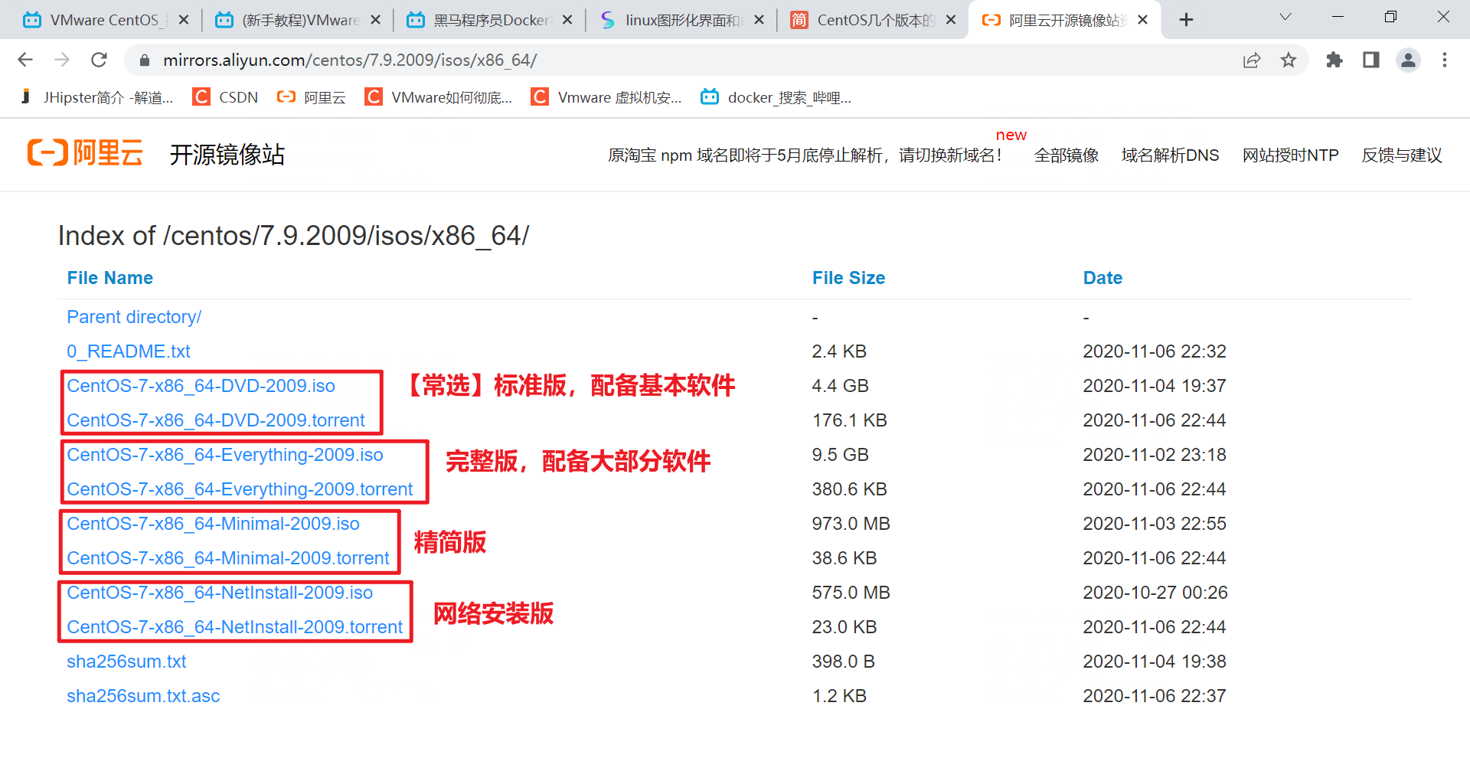Download the NetInstall-2009.torrent file
This screenshot has height=781, width=1470.
[234, 627]
